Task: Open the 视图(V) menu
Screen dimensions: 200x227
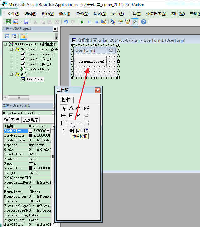Action: click(x=48, y=14)
